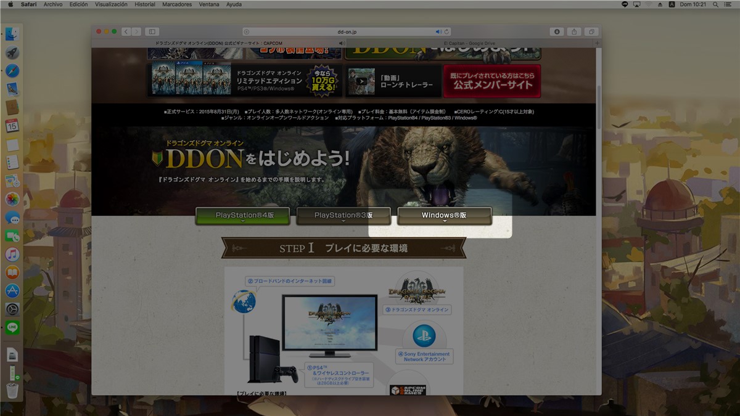The image size is (740, 416).
Task: Open LINE app from the Dock
Action: coord(12,328)
